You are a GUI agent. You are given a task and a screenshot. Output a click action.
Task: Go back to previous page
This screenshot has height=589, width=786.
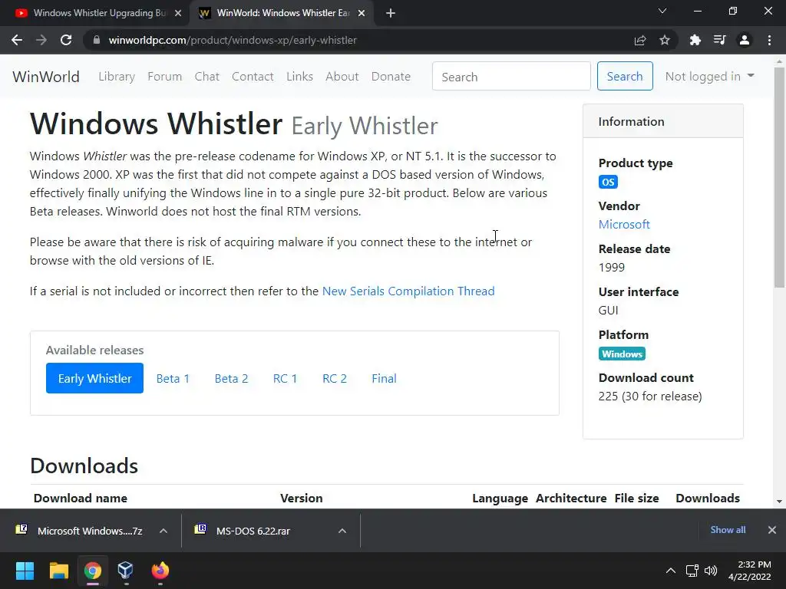[x=17, y=40]
